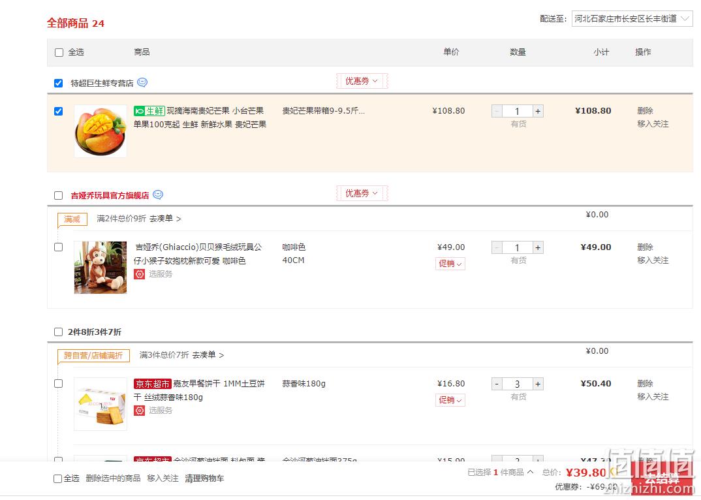
Task: Open mango product thumbnail
Action: pyautogui.click(x=101, y=131)
